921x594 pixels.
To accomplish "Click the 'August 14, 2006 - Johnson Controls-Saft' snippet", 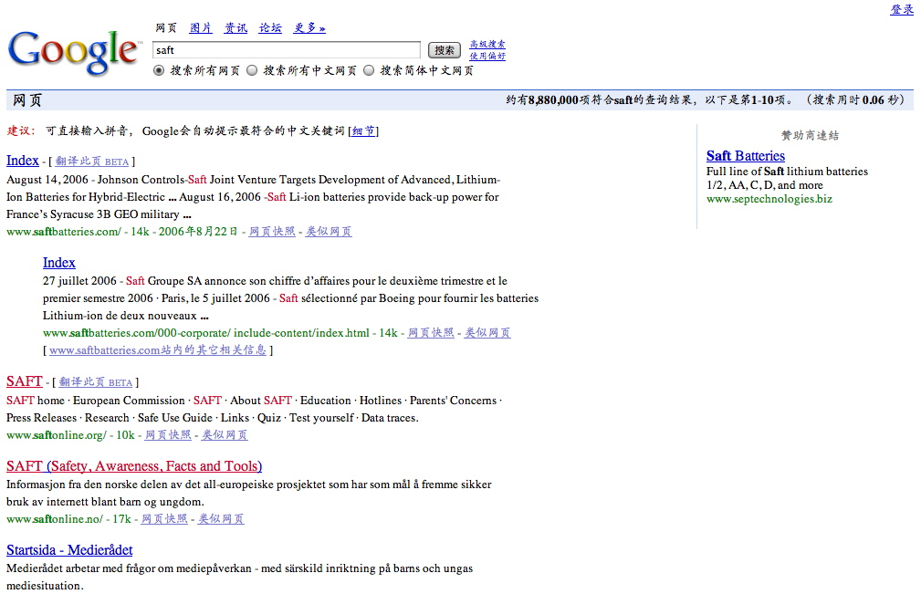I will tap(253, 196).
